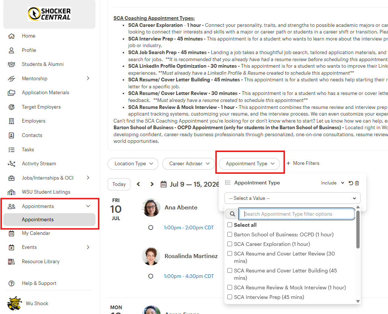Screen dimensions: 388x314
Task: Click the Employers building icon
Action: tap(11, 121)
